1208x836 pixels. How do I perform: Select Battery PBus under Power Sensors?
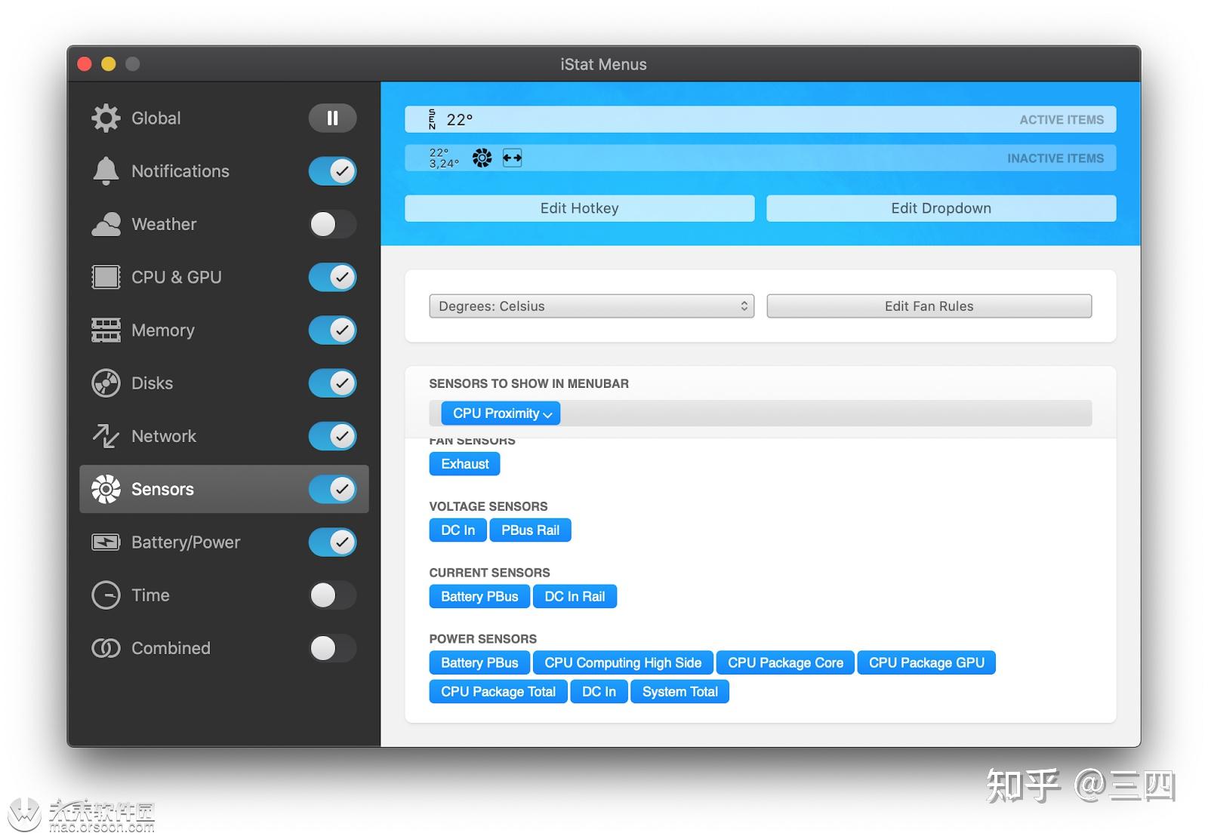click(x=479, y=663)
